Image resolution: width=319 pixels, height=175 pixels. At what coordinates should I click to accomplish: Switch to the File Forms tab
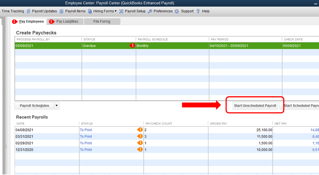coord(102,21)
